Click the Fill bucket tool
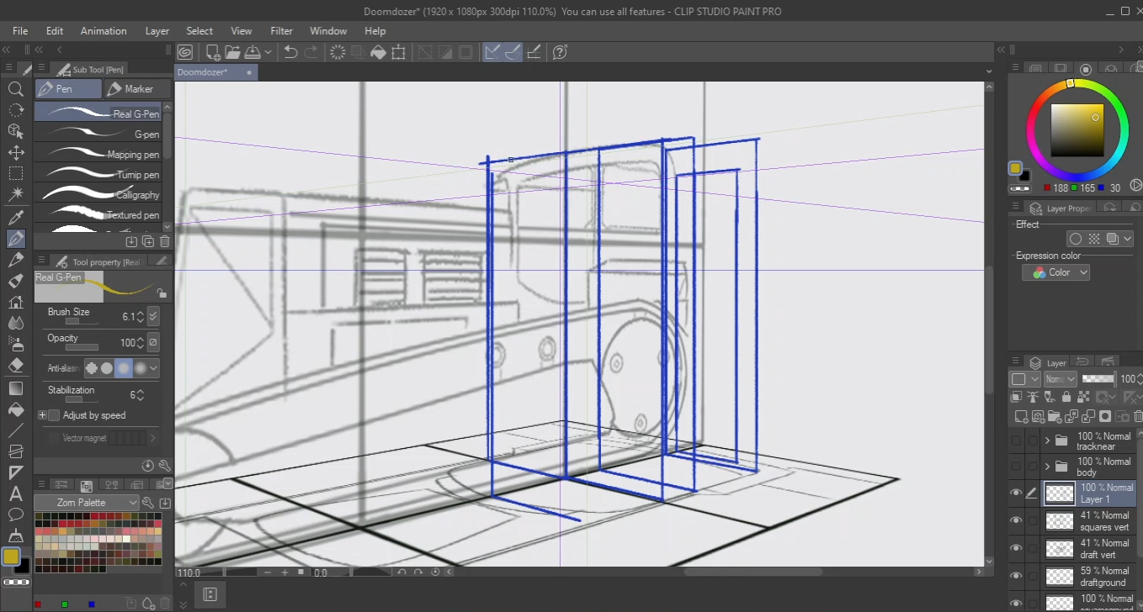The width and height of the screenshot is (1143, 612). [15, 409]
